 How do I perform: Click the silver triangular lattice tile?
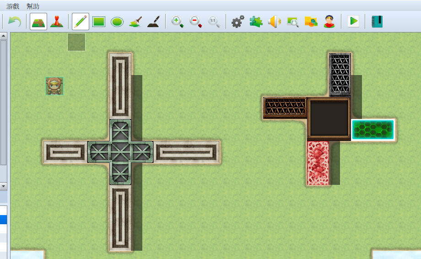coord(340,75)
